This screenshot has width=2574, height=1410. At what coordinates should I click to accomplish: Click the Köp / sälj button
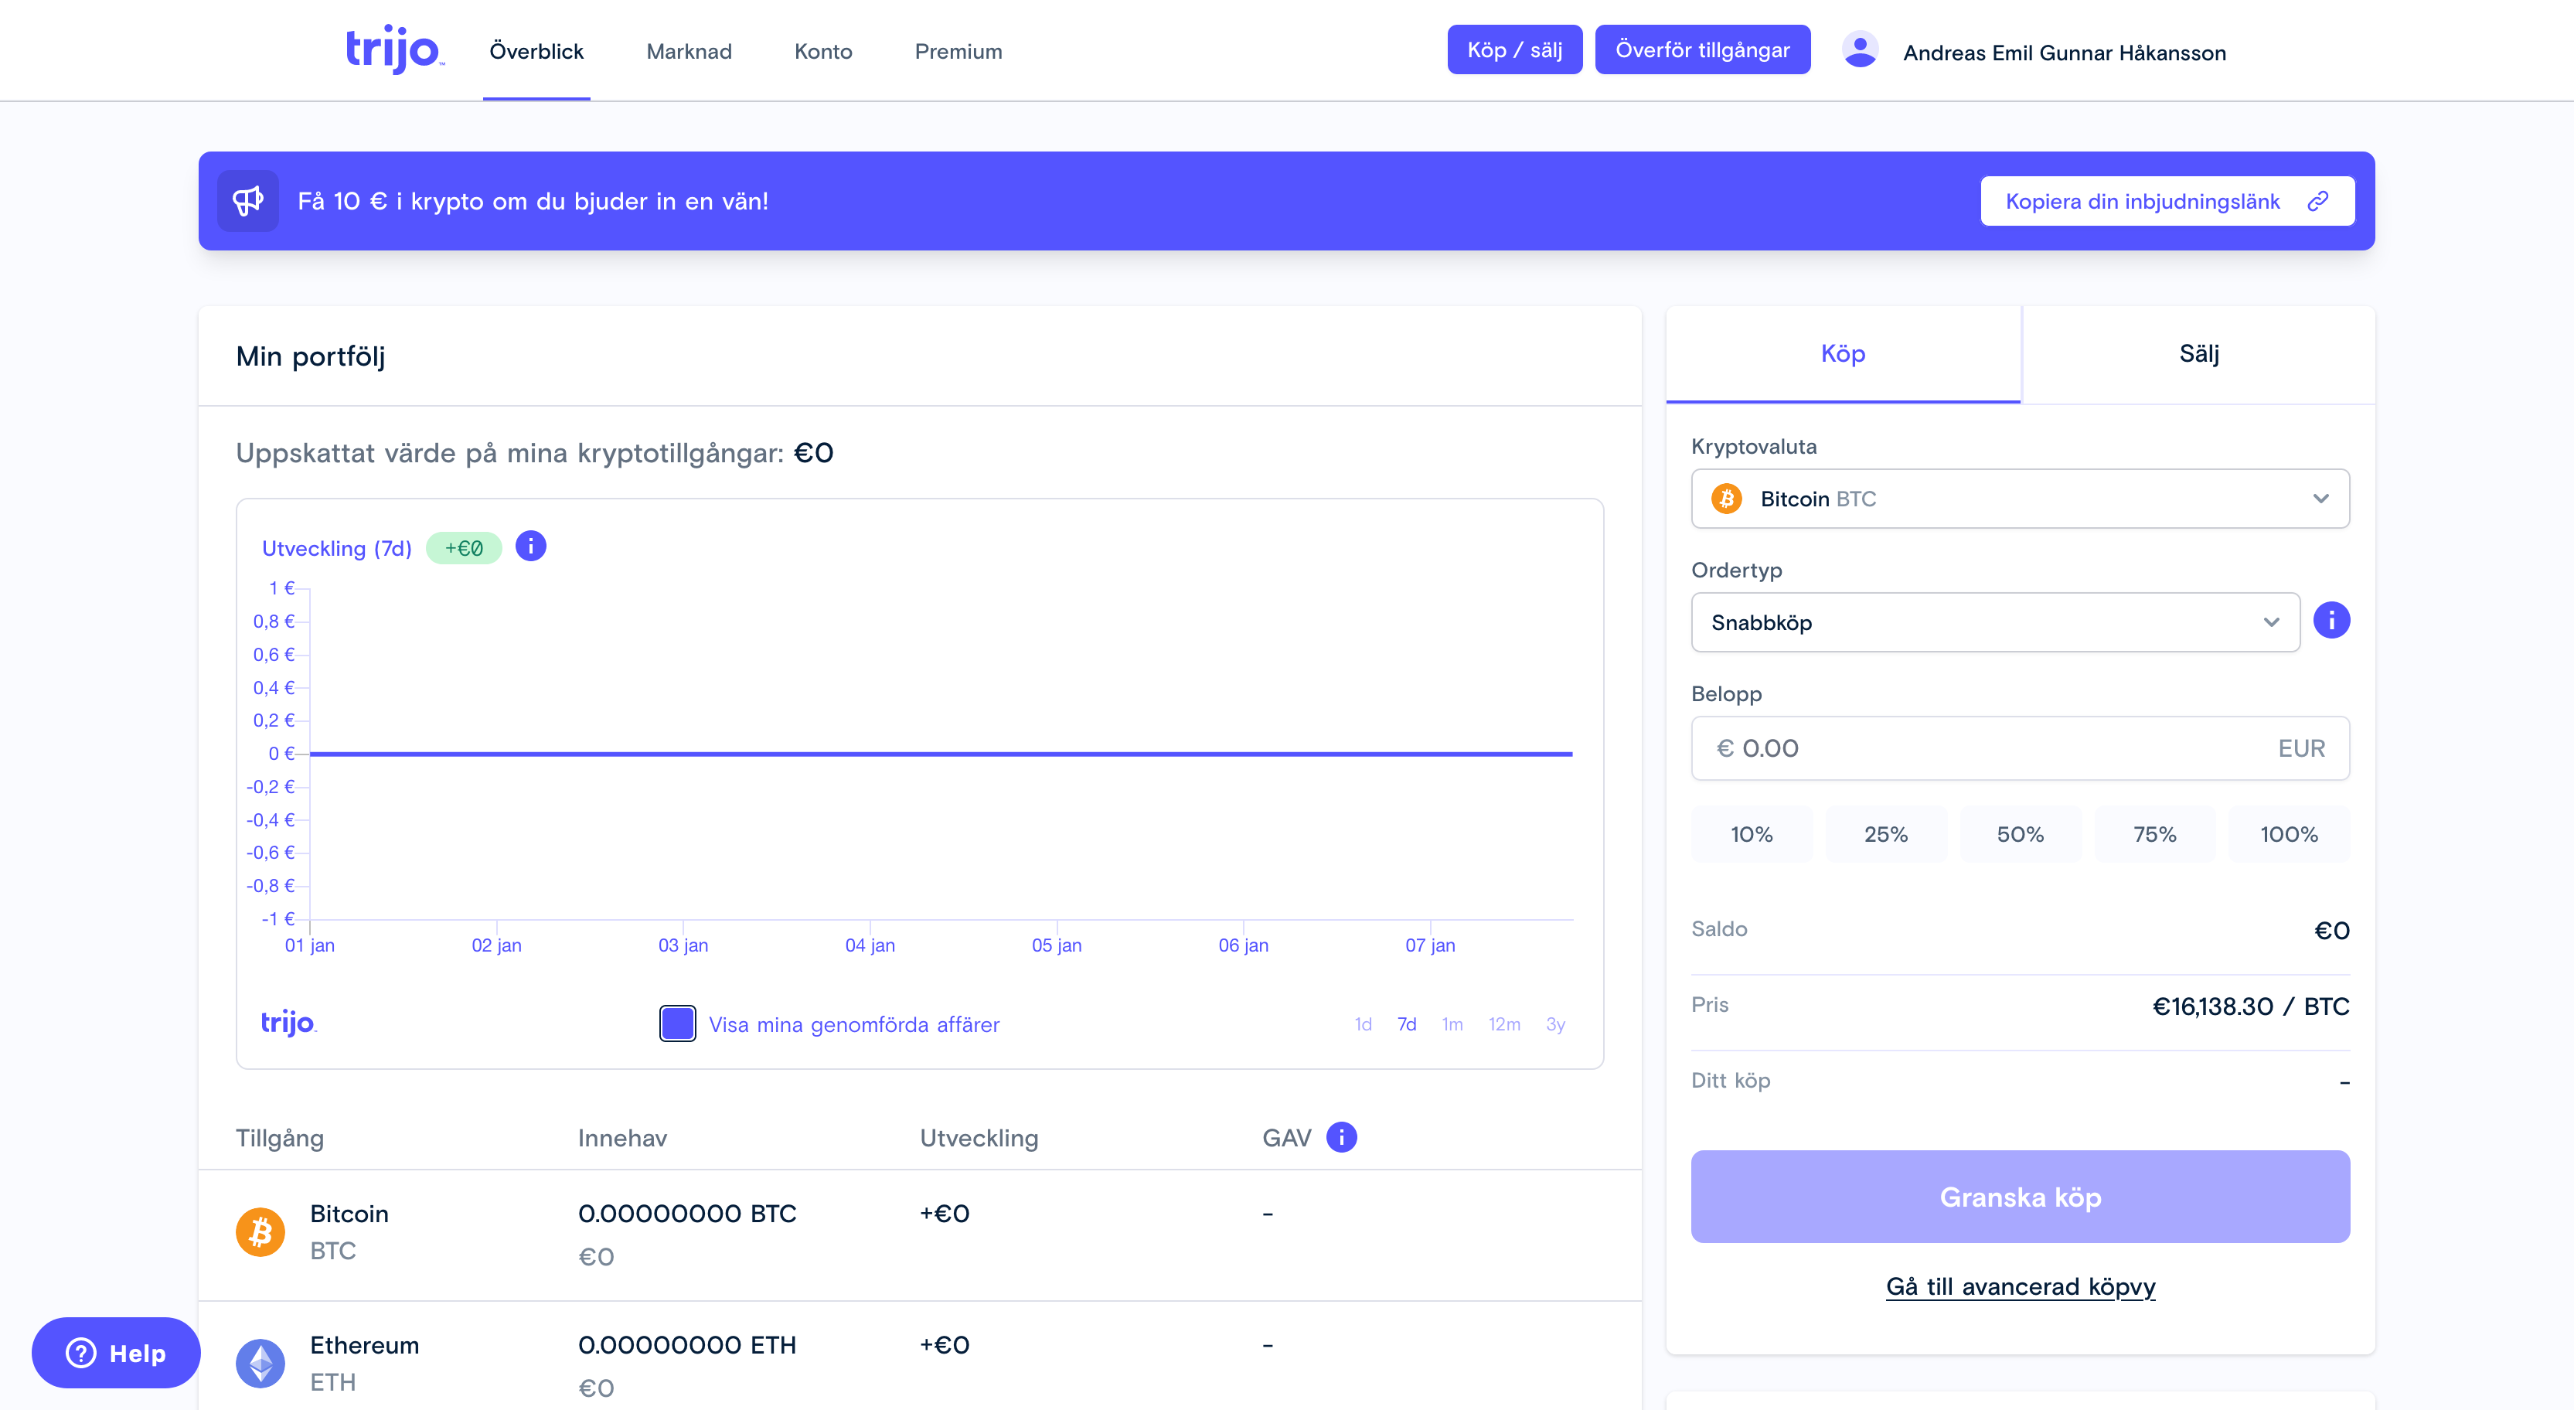click(x=1513, y=50)
